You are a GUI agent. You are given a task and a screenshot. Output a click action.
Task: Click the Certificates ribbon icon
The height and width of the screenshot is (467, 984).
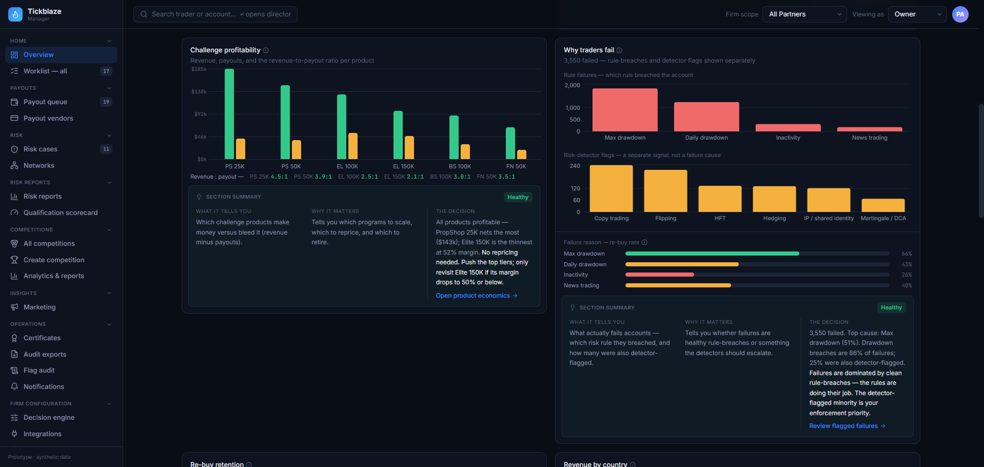tap(14, 338)
